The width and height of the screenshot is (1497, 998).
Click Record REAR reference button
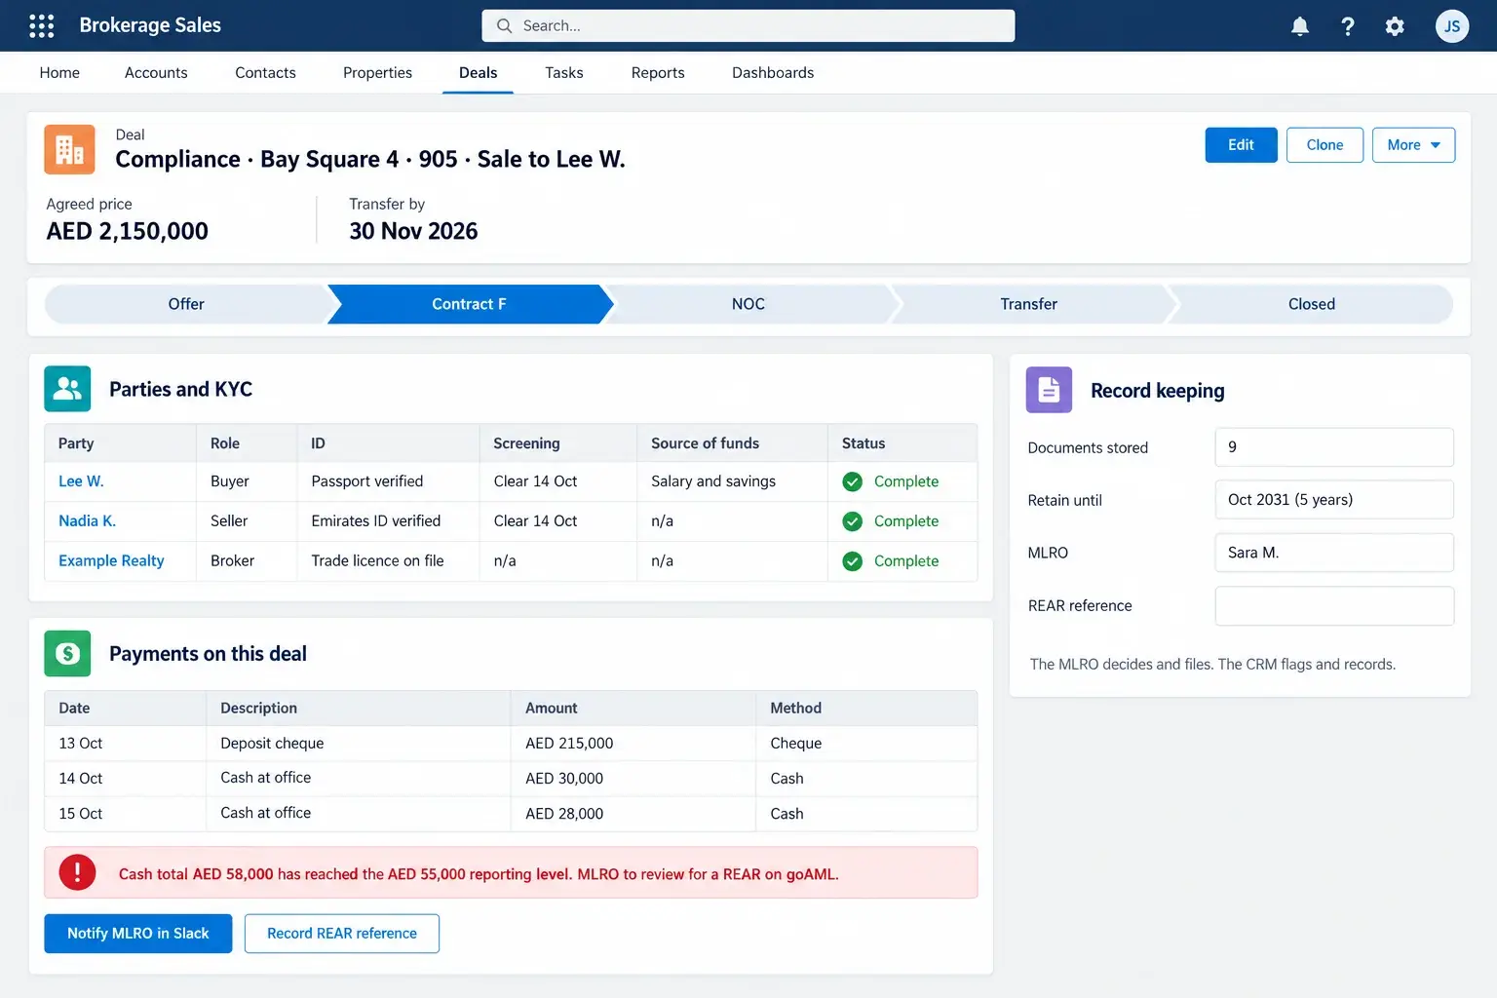pyautogui.click(x=342, y=934)
